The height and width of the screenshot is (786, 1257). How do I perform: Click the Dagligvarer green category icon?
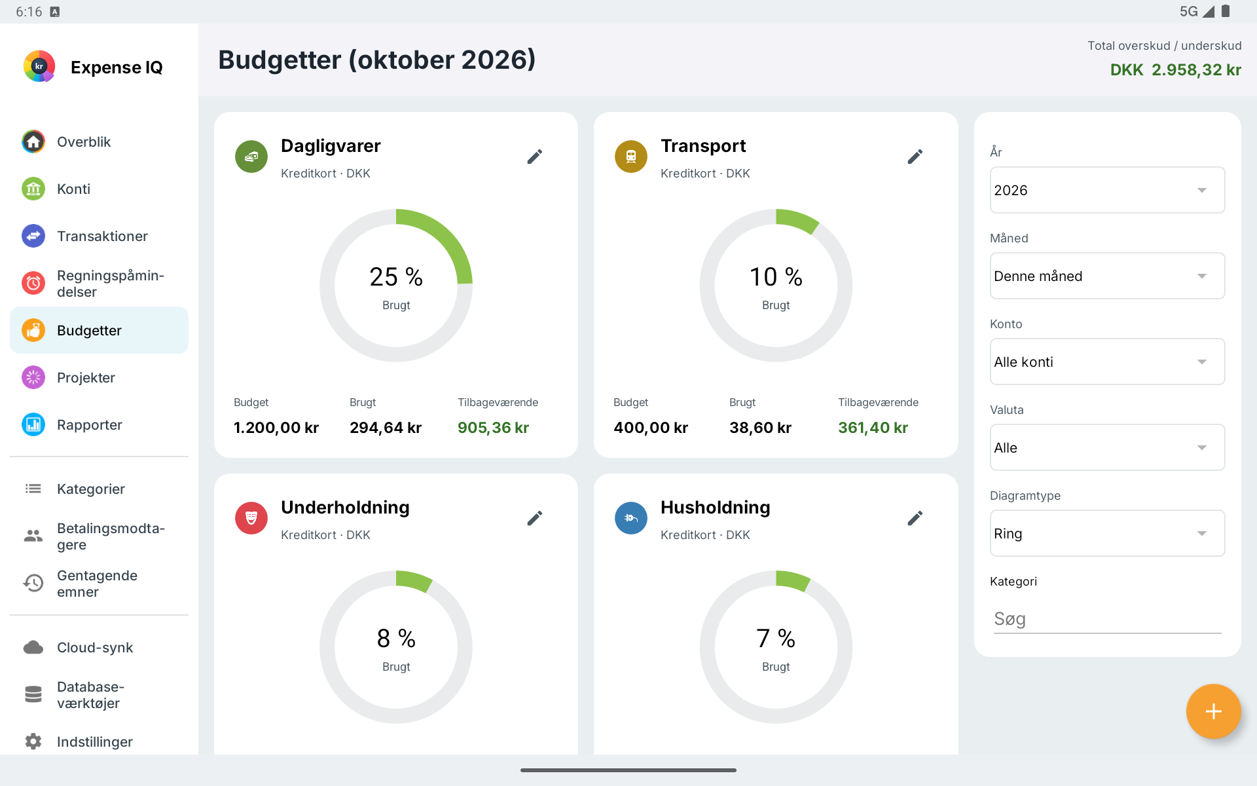[251, 157]
